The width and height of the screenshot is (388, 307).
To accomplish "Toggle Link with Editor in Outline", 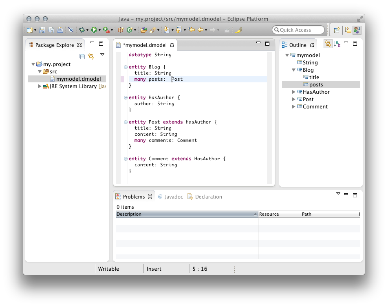I will click(x=328, y=44).
